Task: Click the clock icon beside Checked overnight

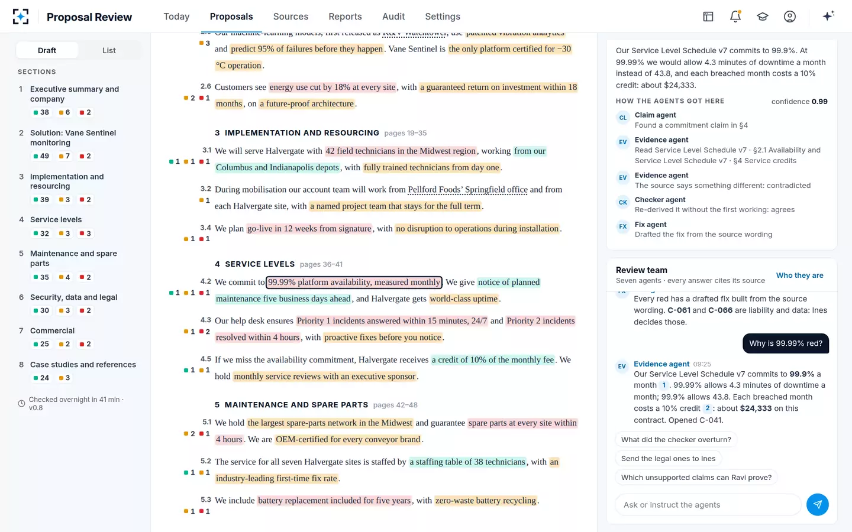Action: coord(21,404)
